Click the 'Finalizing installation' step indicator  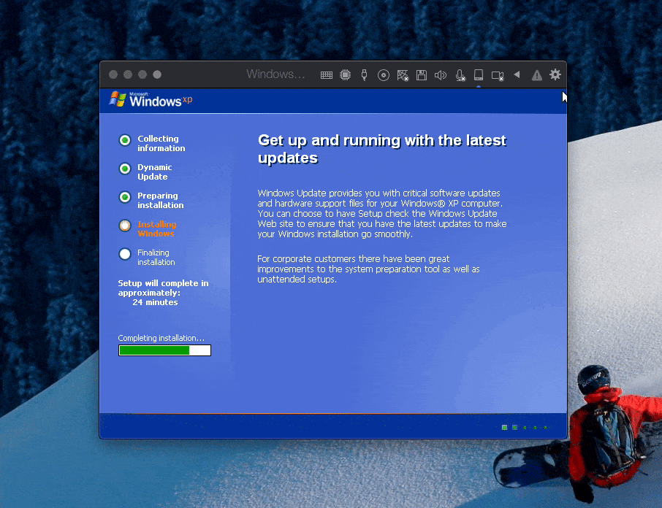click(125, 254)
